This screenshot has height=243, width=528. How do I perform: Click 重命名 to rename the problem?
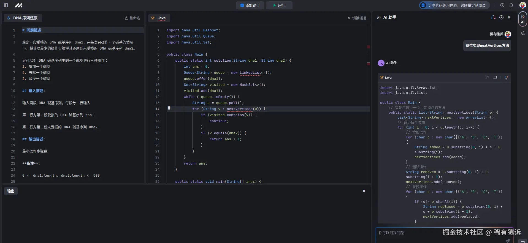pos(132,18)
